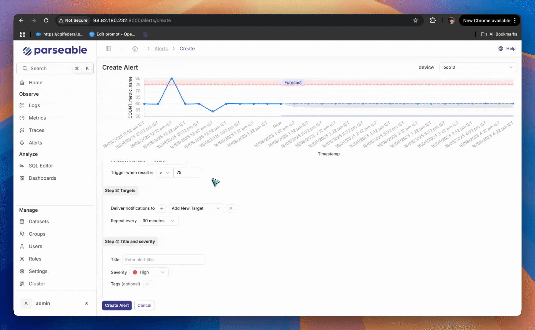Image resolution: width=535 pixels, height=330 pixels.
Task: Reload the page in browser
Action: (x=46, y=20)
